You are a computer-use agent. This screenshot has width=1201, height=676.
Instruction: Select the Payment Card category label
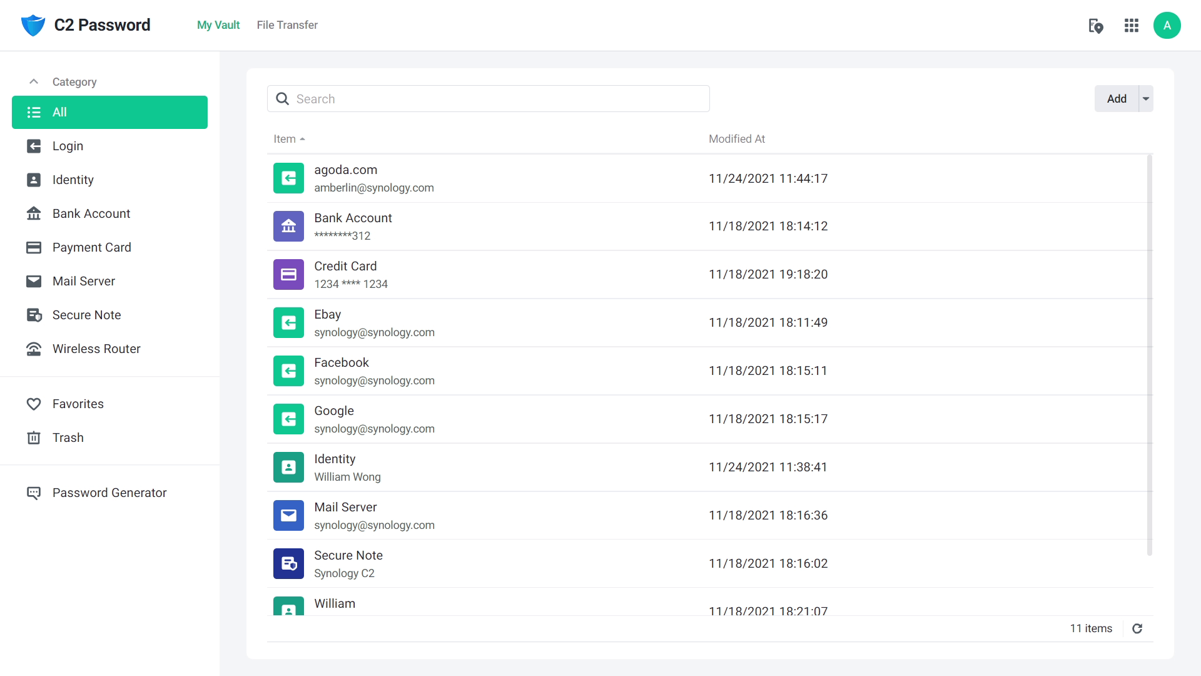pyautogui.click(x=92, y=247)
